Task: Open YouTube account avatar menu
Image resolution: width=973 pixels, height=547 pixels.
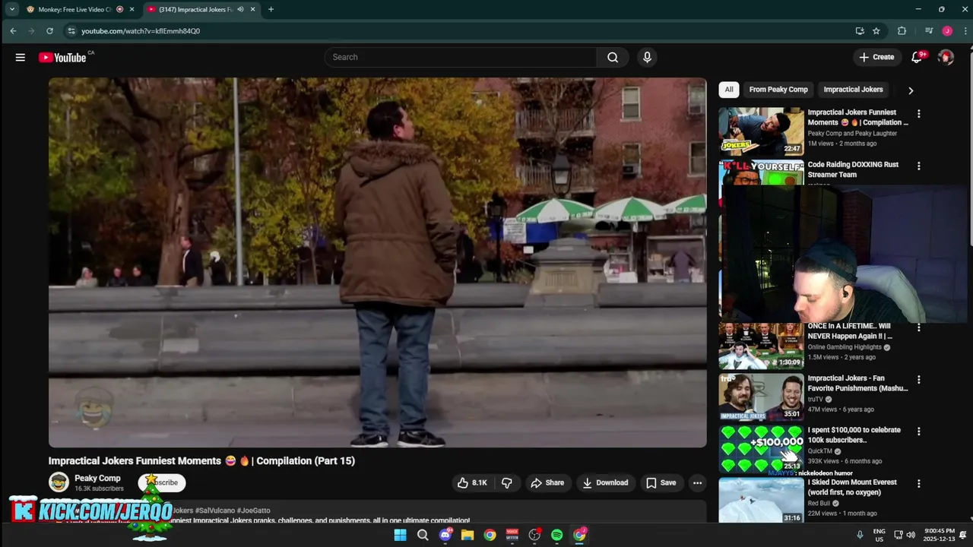Action: coord(946,57)
